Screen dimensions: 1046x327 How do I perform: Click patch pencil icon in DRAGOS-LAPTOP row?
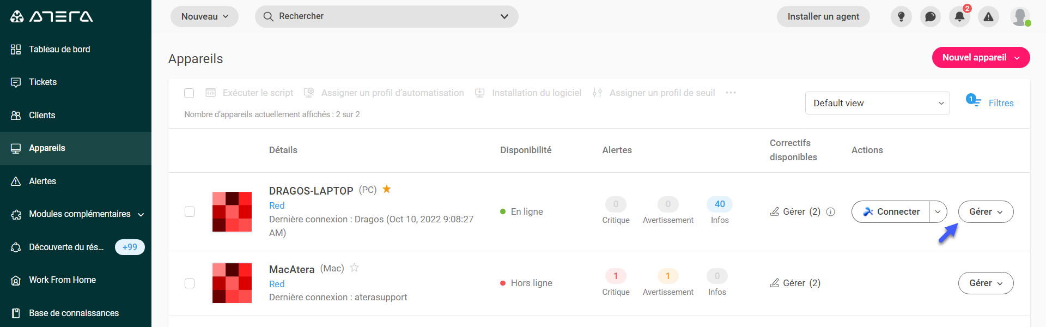[x=774, y=211]
